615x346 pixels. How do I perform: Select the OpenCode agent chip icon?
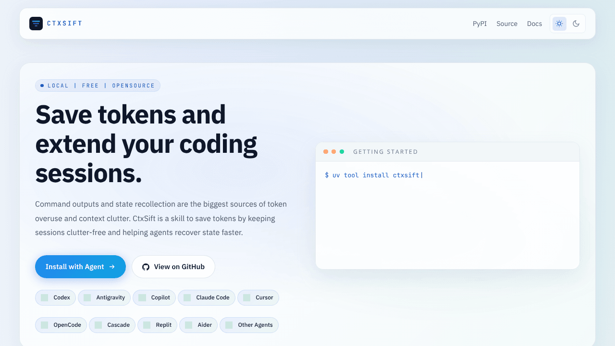(x=45, y=325)
